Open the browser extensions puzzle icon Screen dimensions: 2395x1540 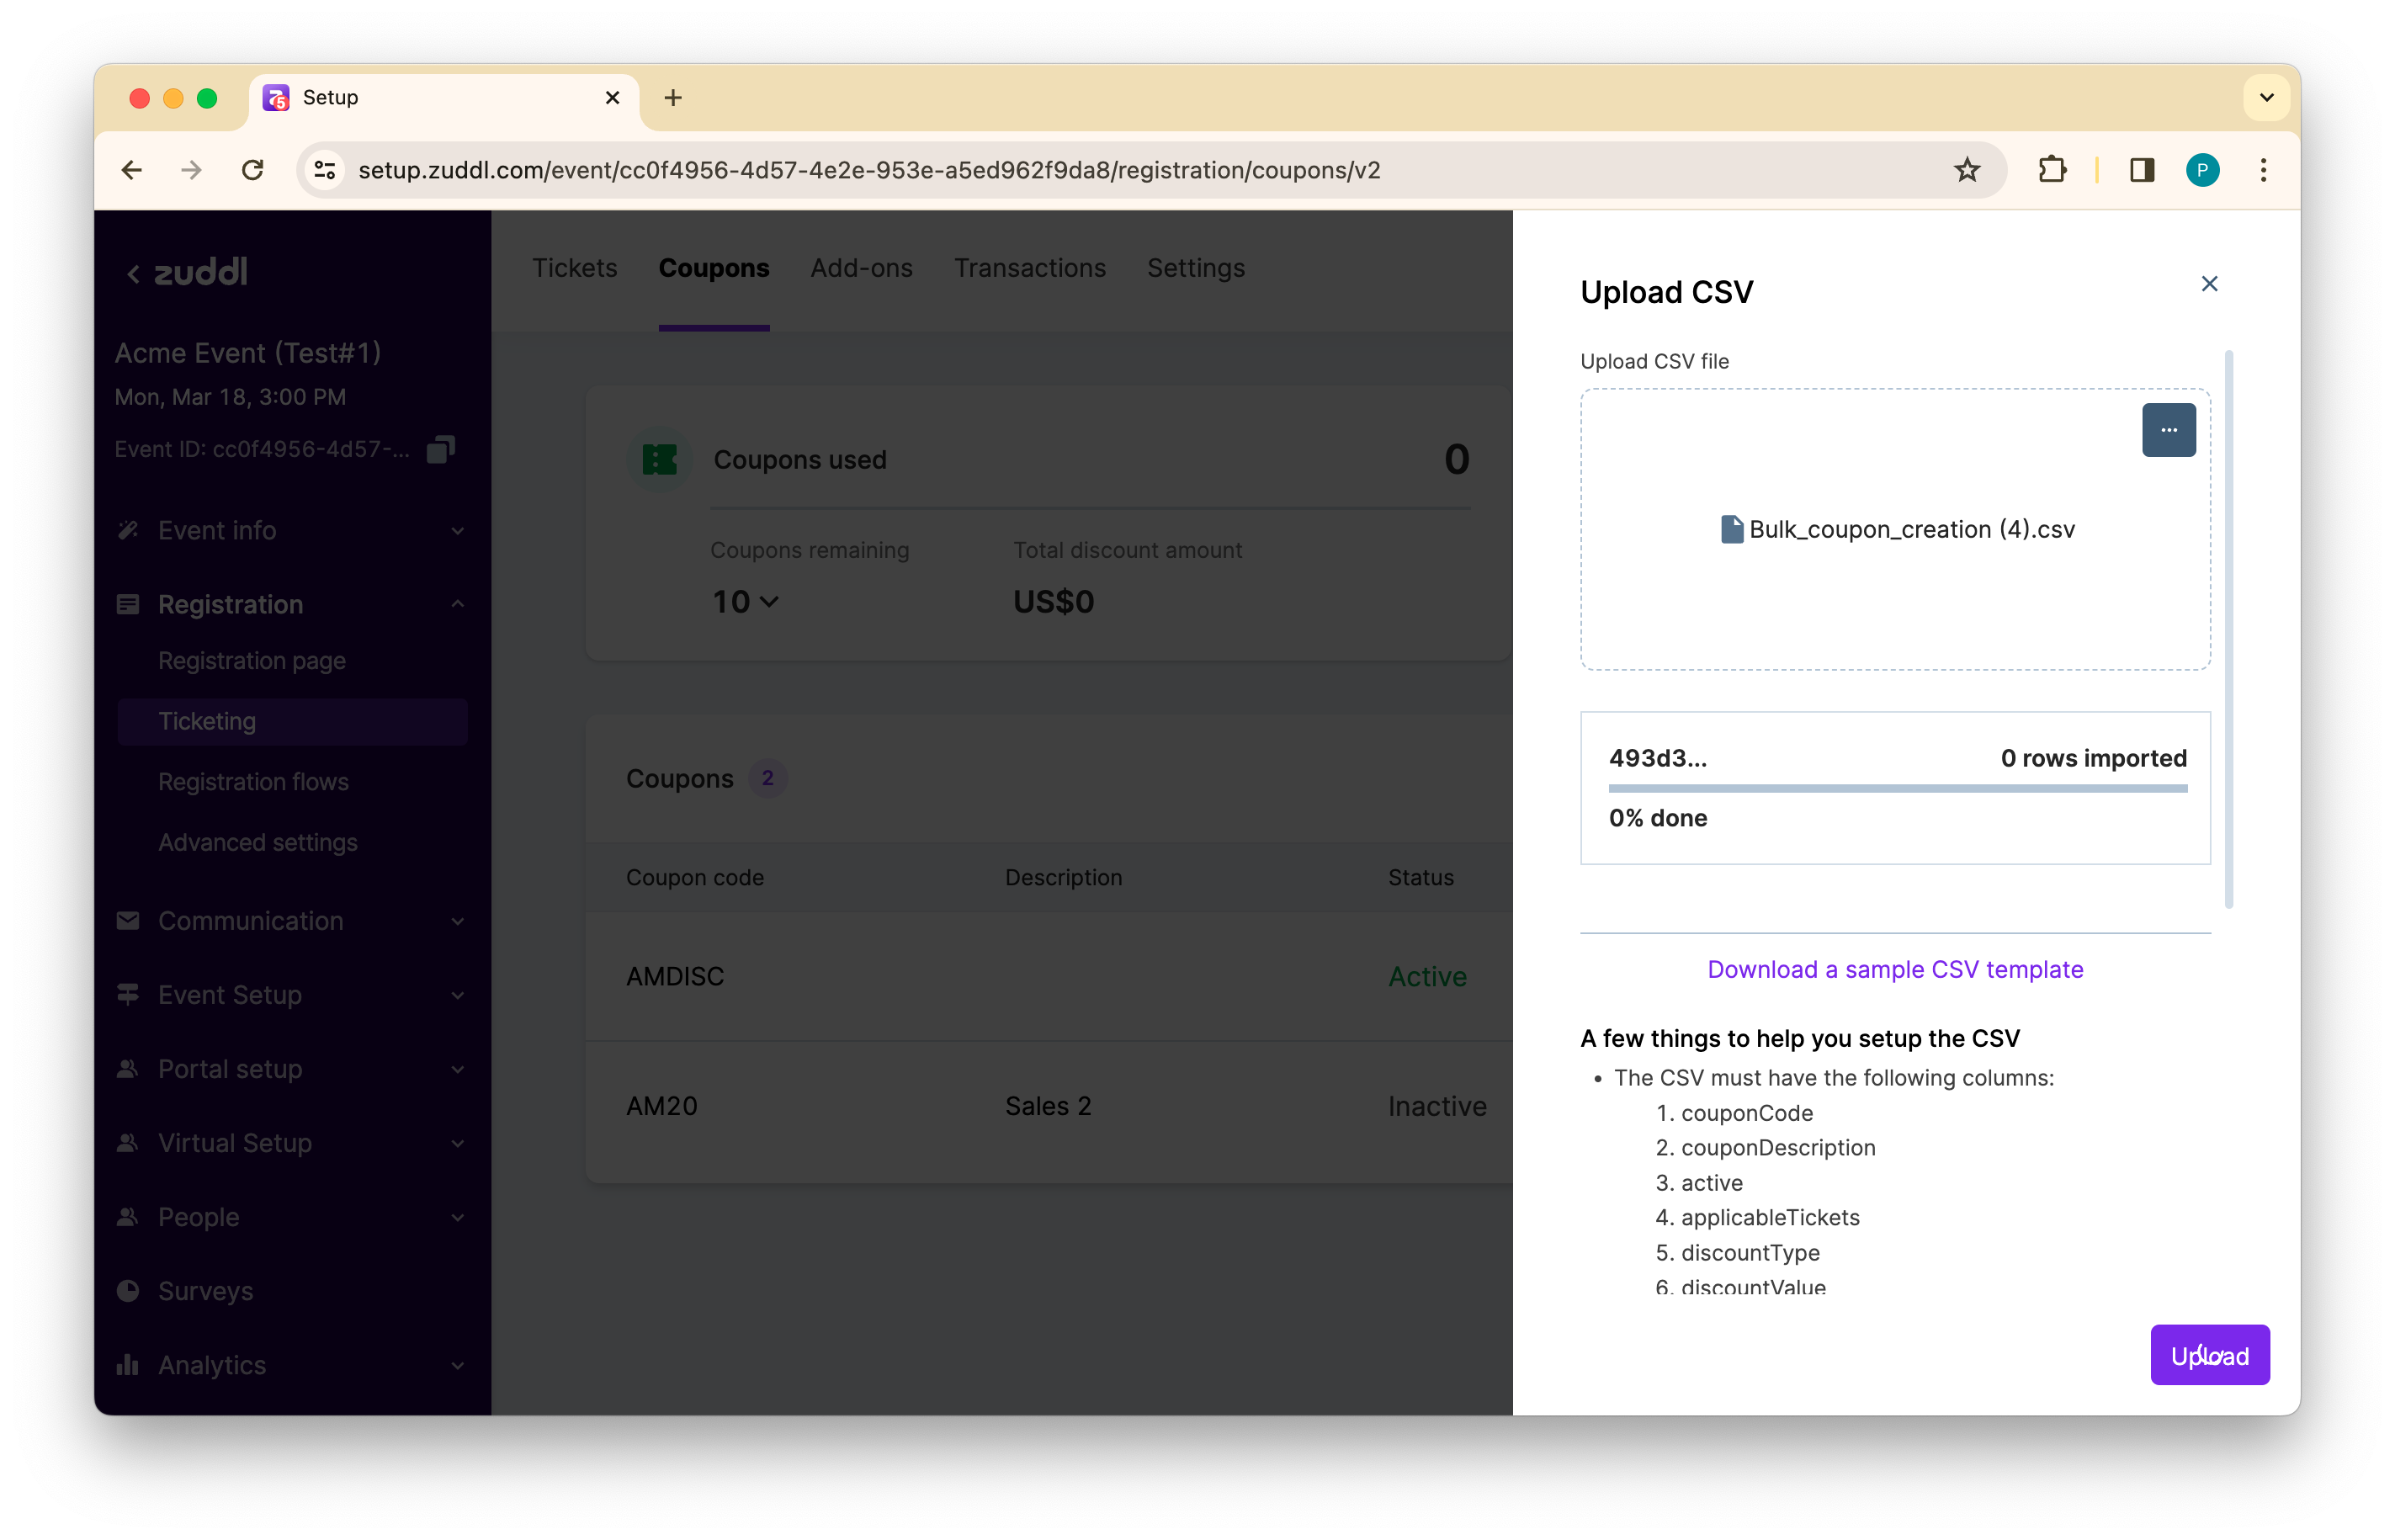[x=2051, y=170]
